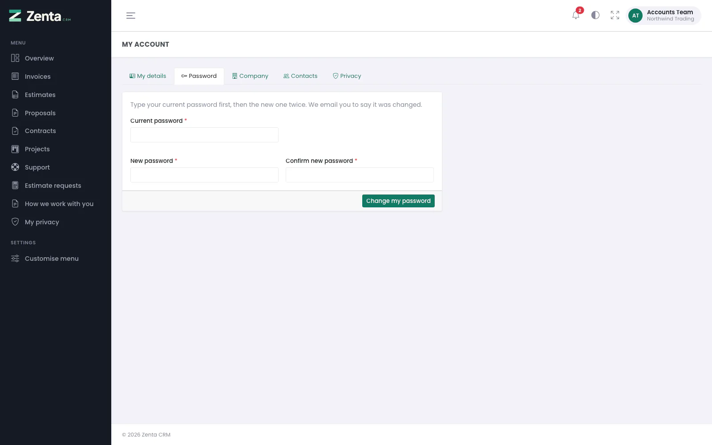
Task: Switch to Company tab
Action: pyautogui.click(x=250, y=76)
